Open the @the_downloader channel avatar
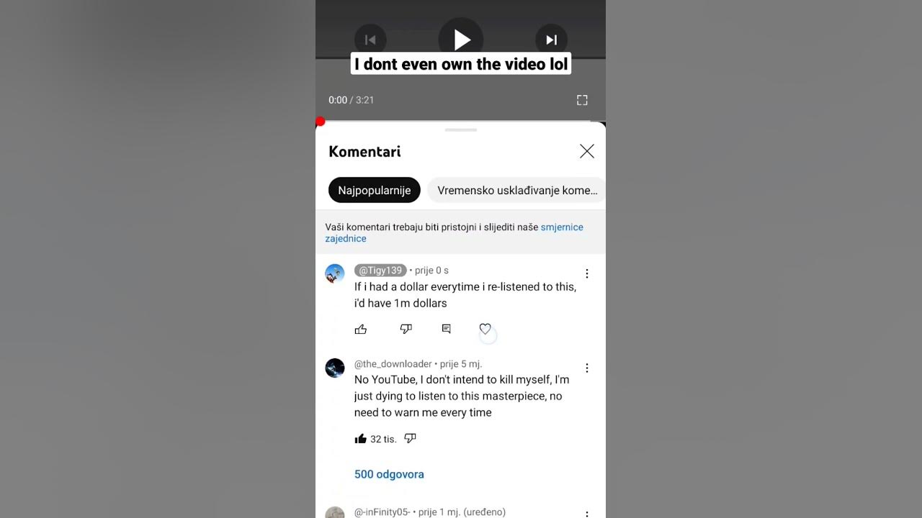This screenshot has width=922, height=518. point(335,368)
